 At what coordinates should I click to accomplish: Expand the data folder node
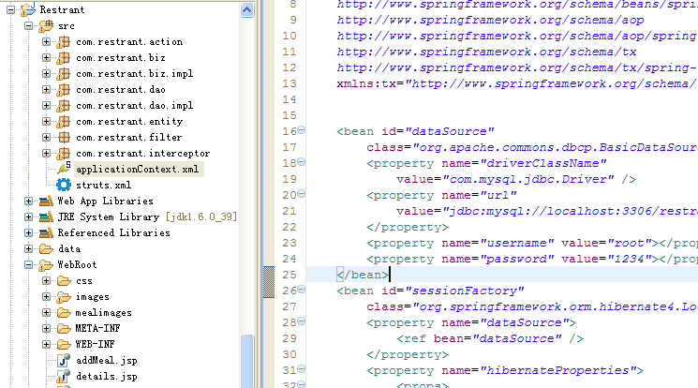coord(28,249)
